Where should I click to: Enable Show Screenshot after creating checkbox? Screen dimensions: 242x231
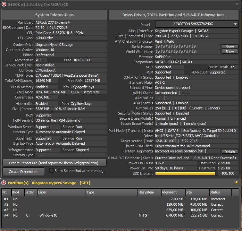[x=51, y=171]
